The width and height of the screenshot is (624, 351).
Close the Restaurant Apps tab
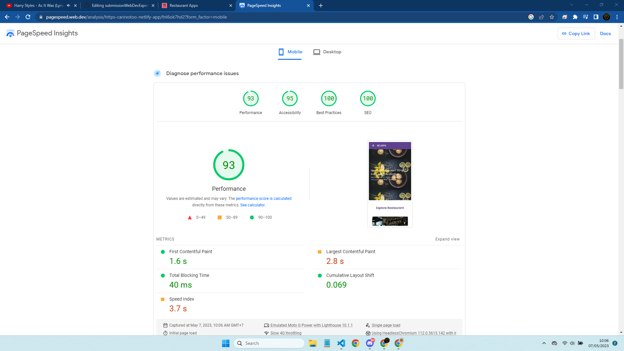coord(231,6)
